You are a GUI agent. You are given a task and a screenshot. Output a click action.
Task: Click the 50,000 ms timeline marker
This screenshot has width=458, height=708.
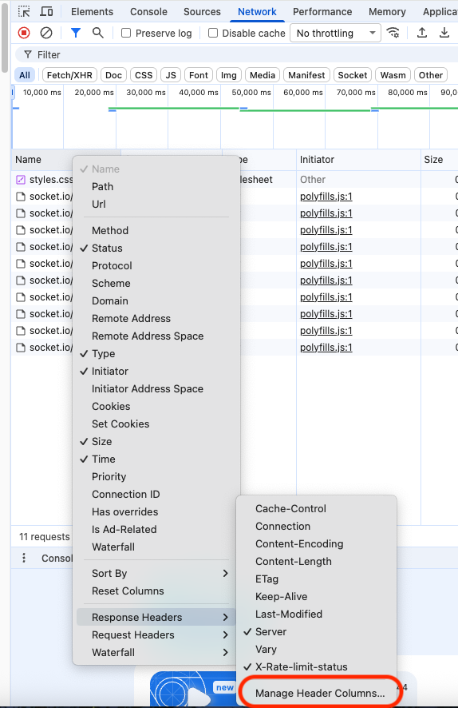pyautogui.click(x=251, y=93)
